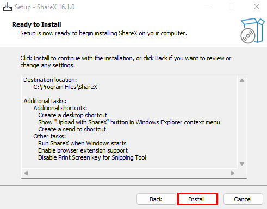Close the Setup window
The width and height of the screenshot is (267, 209).
pos(257,7)
